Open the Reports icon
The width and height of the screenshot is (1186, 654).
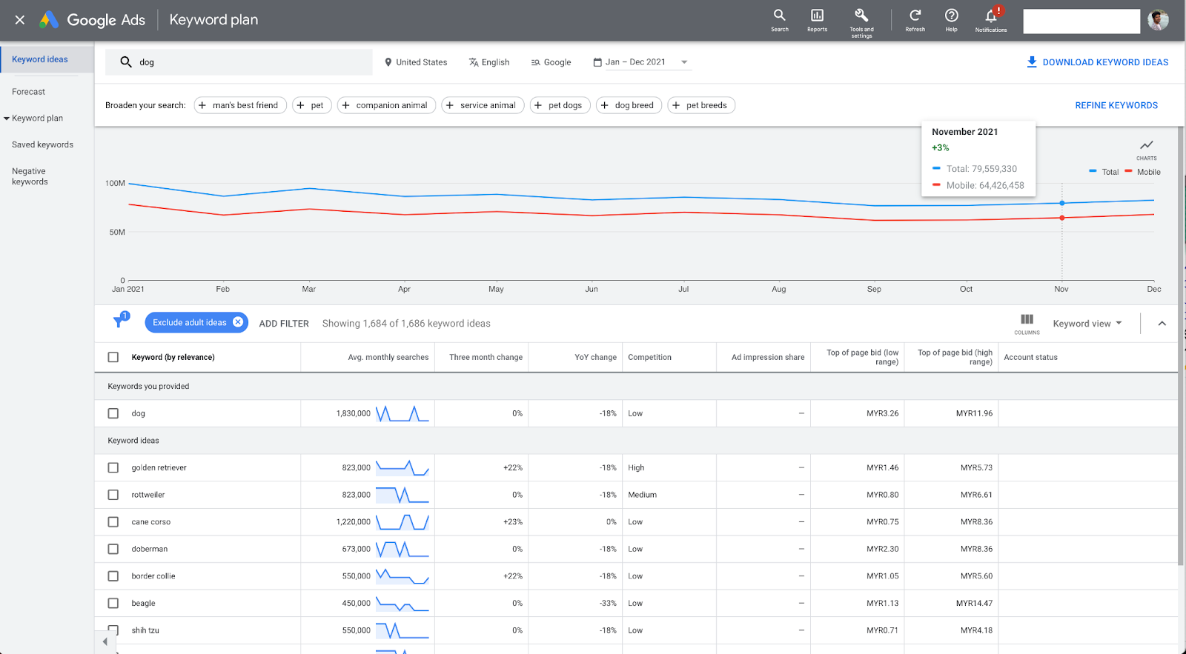click(x=817, y=16)
